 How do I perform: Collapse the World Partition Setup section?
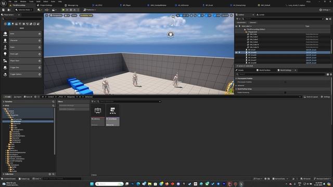click(236, 89)
